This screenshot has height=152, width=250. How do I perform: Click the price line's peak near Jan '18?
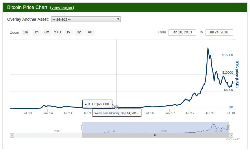[208, 48]
